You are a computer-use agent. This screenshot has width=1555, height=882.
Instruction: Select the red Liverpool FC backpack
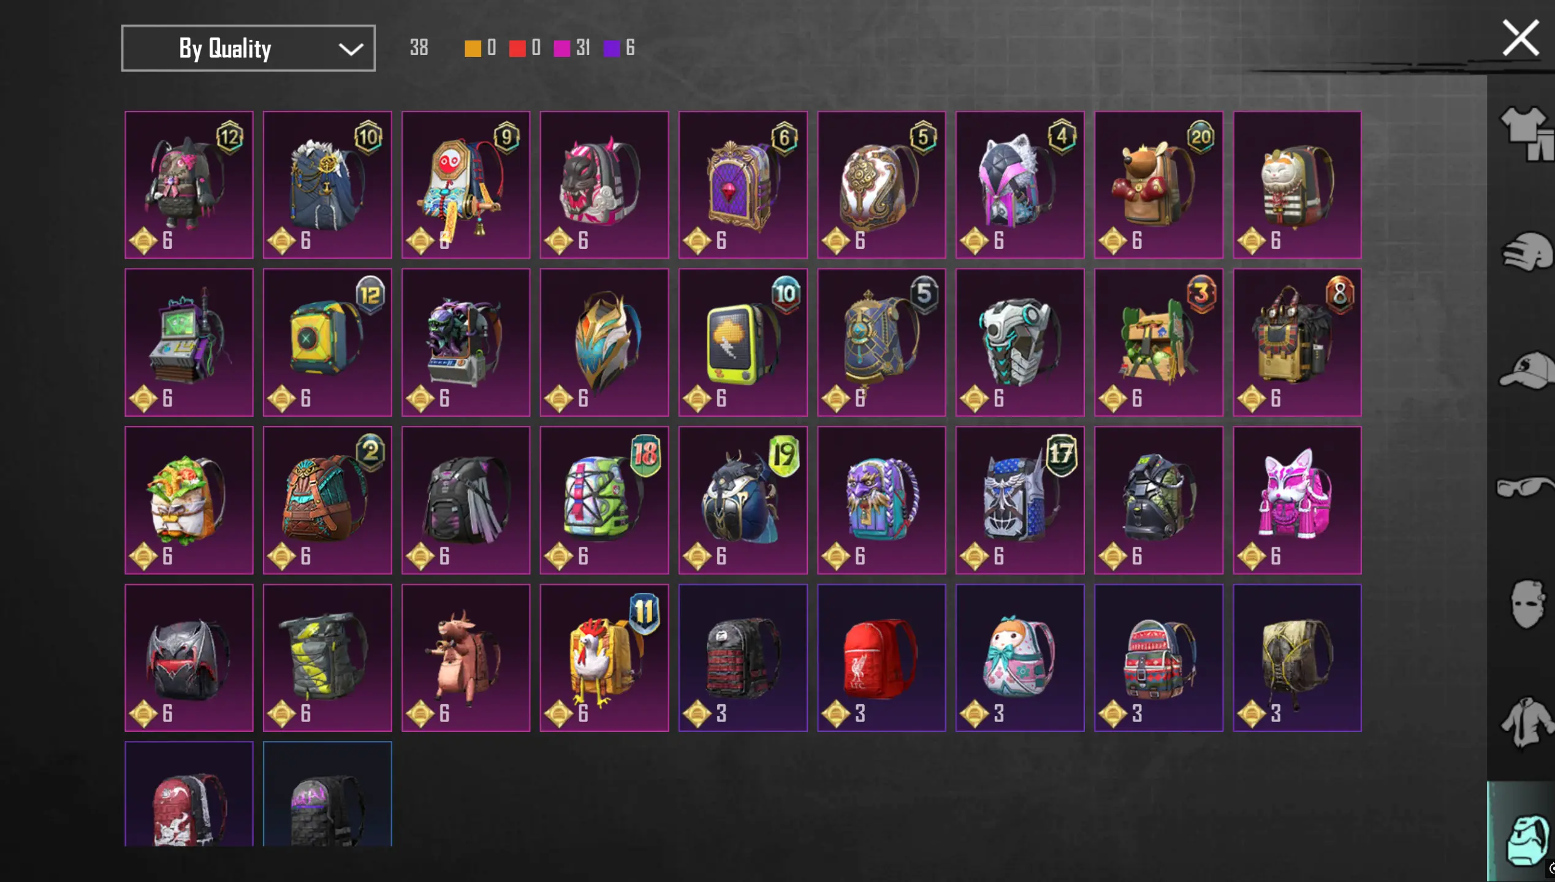click(881, 658)
